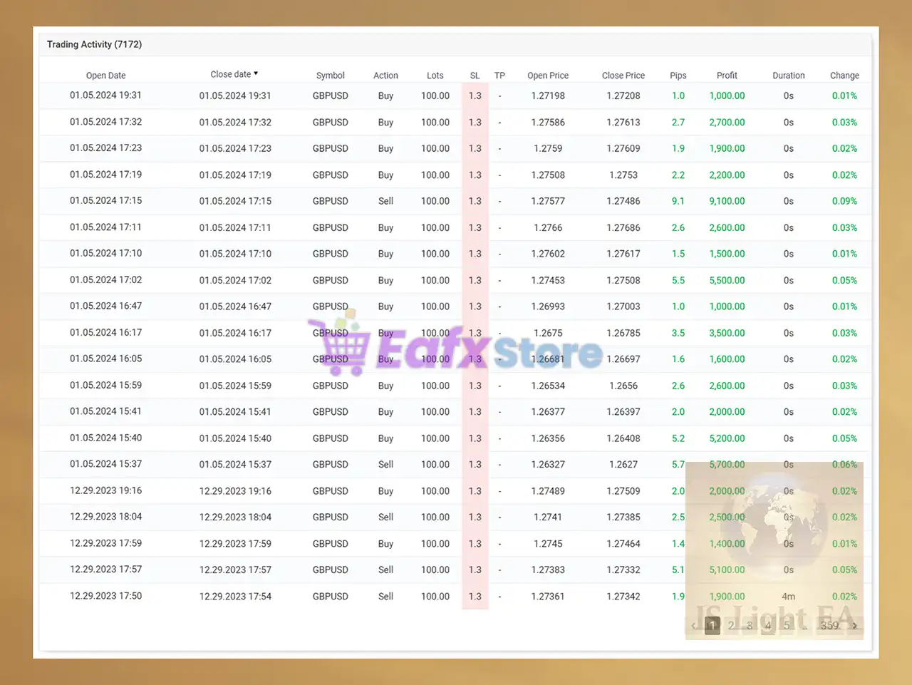Click close price 1.27486
The width and height of the screenshot is (912, 685).
click(623, 201)
